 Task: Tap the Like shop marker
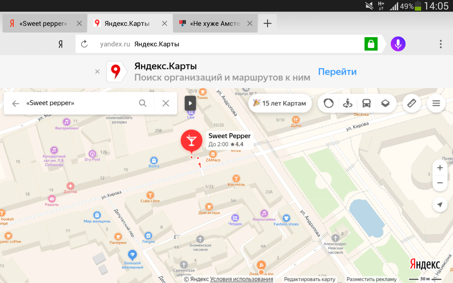pos(191,112)
